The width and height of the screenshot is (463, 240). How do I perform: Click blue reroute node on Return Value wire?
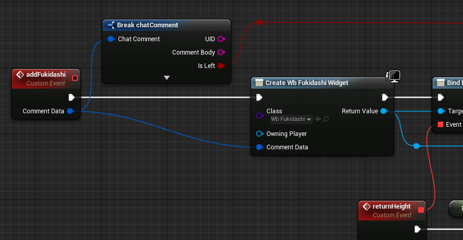point(417,146)
